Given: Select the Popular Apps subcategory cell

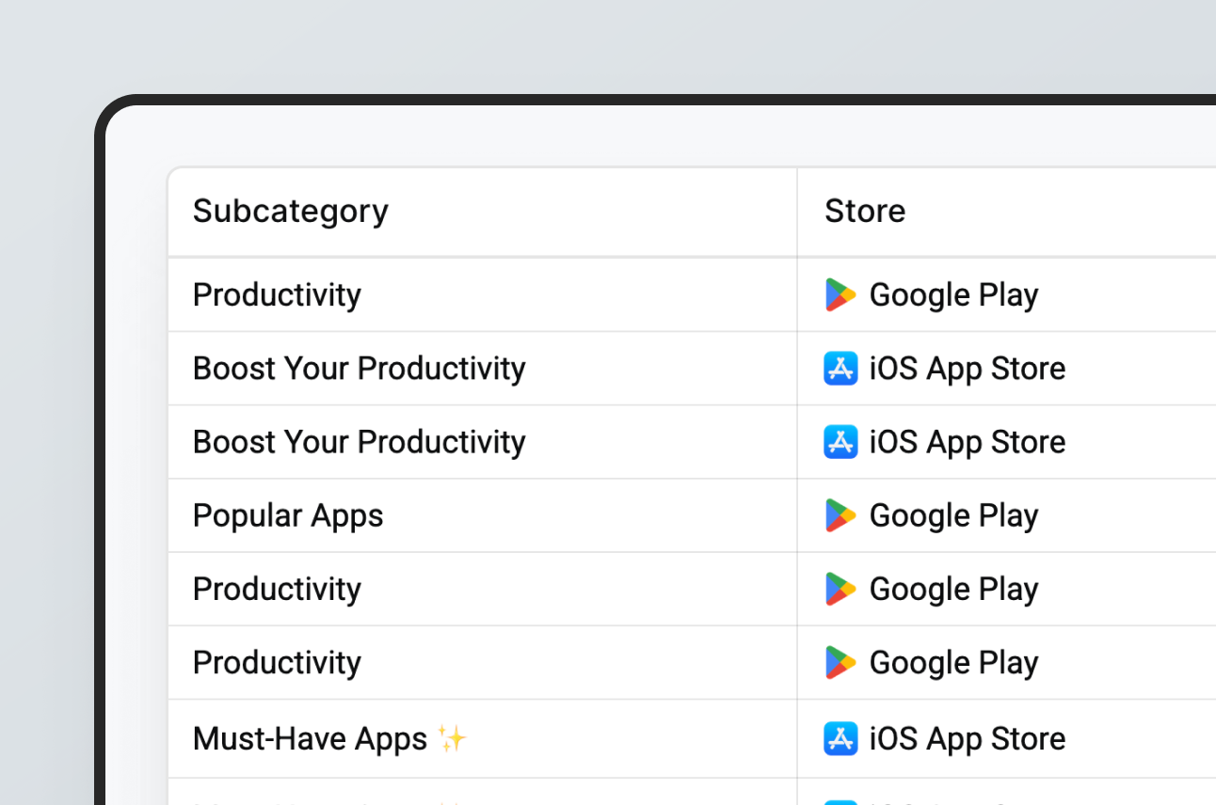Looking at the screenshot, I should pyautogui.click(x=288, y=515).
